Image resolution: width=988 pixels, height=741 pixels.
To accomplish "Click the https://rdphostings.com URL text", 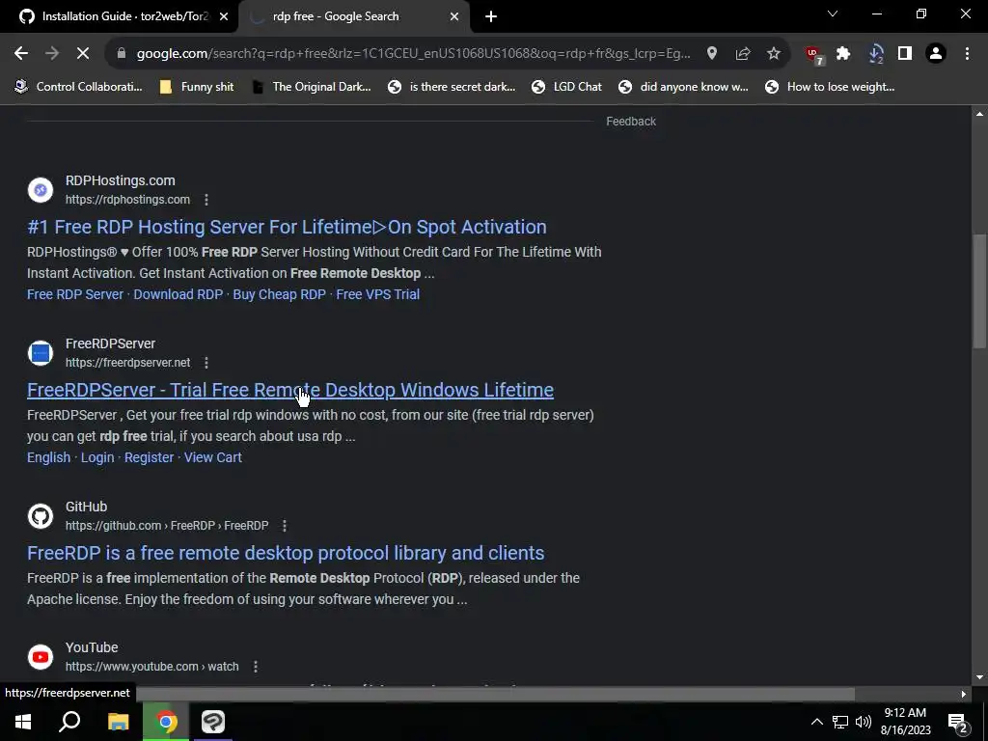I will click(127, 200).
